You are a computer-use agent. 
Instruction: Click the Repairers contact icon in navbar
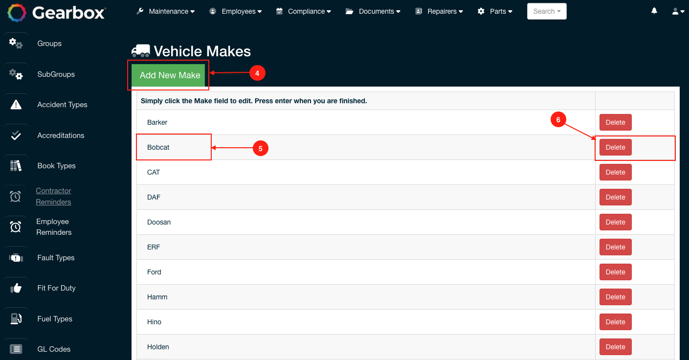(419, 11)
